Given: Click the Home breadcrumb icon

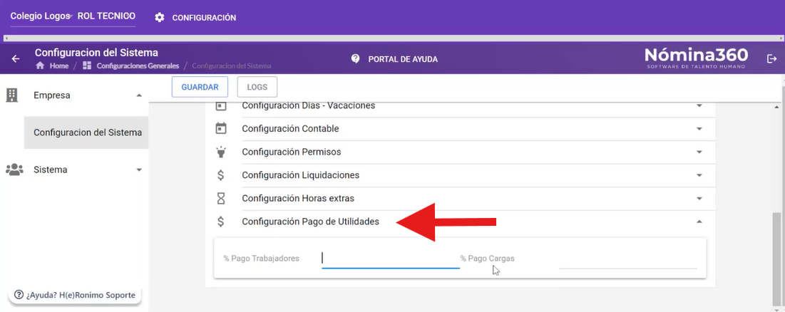Looking at the screenshot, I should tap(40, 66).
